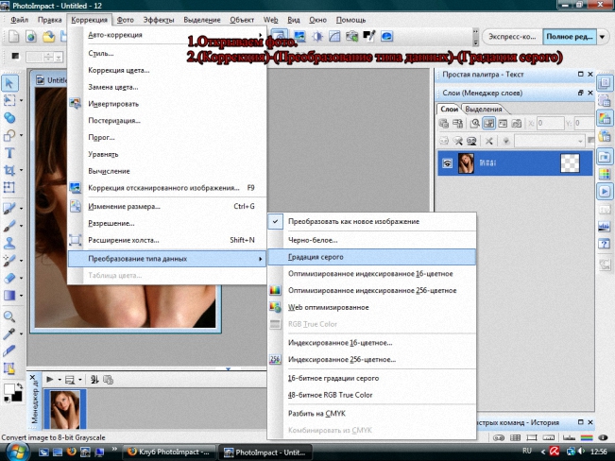Click layer transparency mask thumbnail

(x=570, y=163)
